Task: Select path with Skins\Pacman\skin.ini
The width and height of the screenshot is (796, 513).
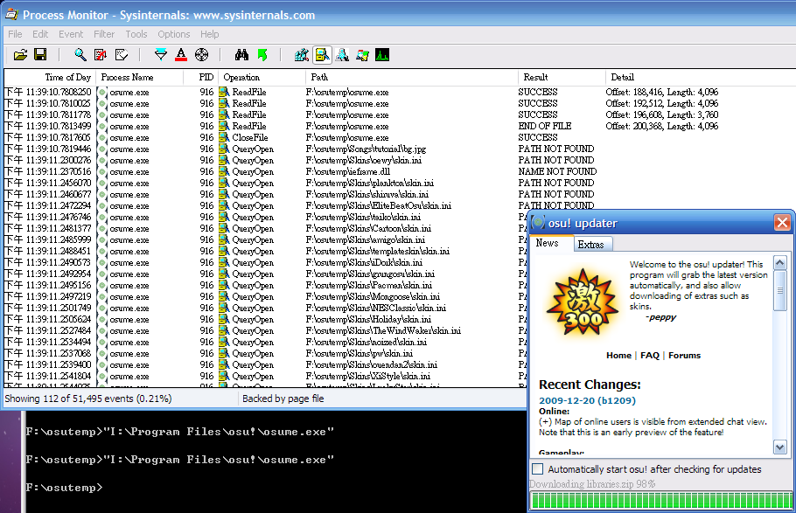Action: (369, 285)
